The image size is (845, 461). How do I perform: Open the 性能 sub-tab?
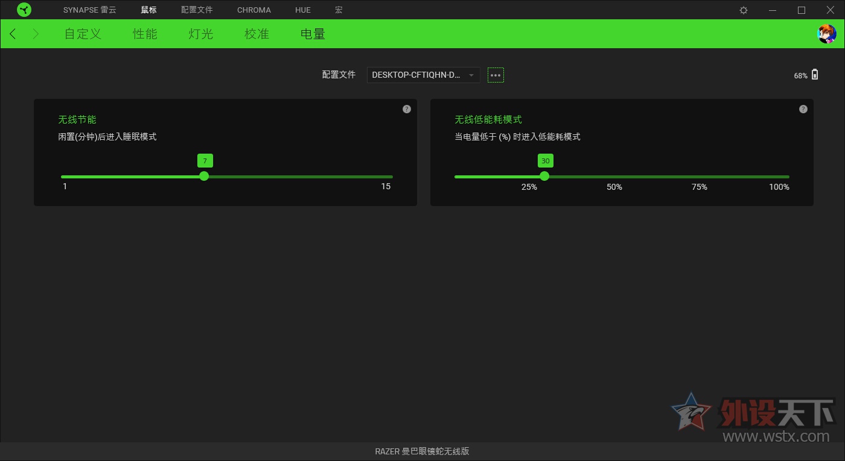145,34
